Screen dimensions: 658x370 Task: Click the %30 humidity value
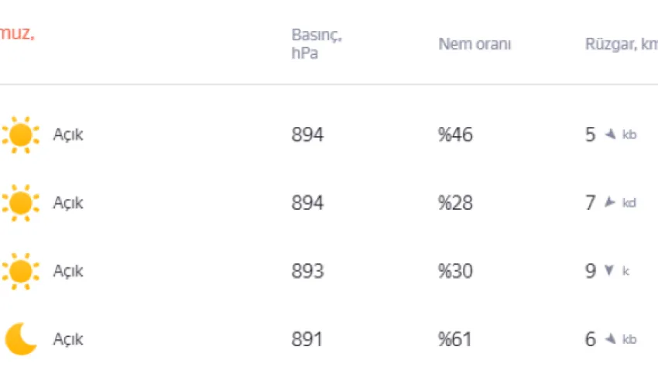pos(455,271)
